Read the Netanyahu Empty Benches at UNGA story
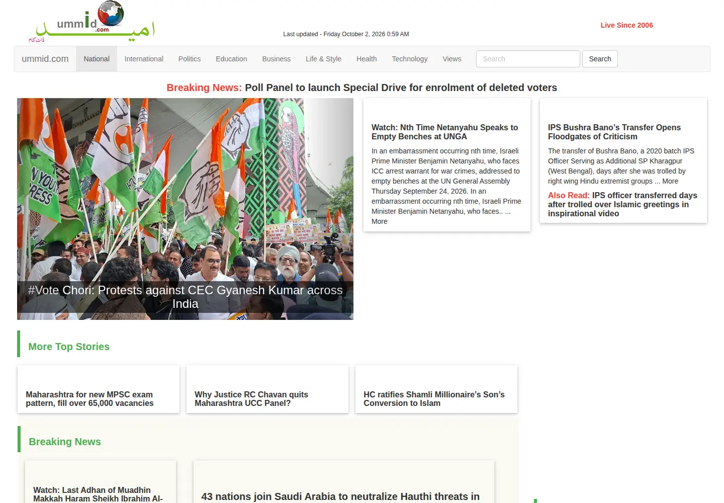This screenshot has height=503, width=724. pyautogui.click(x=444, y=132)
